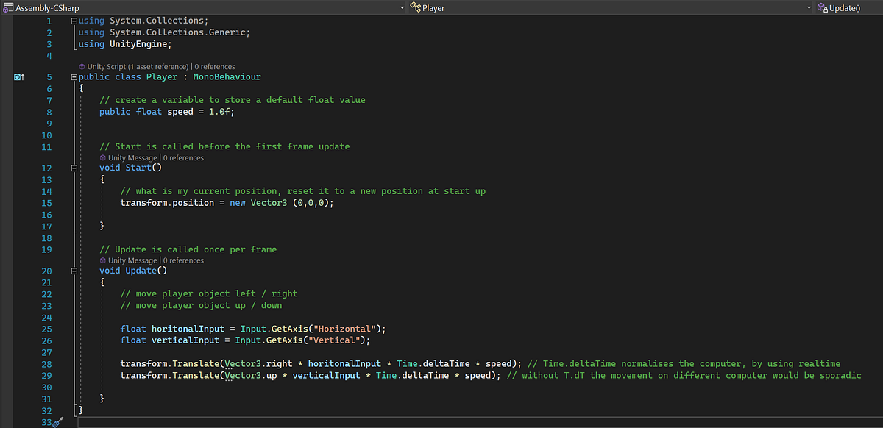Open the Assembly-CSharp project dropdown
883x428 pixels.
402,7
